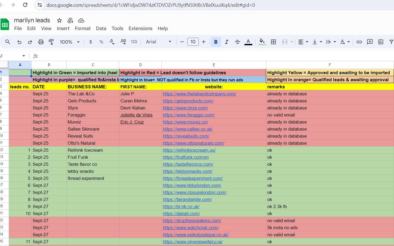This screenshot has height=246, width=394.
Task: Open the fill color picker
Action: pyautogui.click(x=262, y=42)
